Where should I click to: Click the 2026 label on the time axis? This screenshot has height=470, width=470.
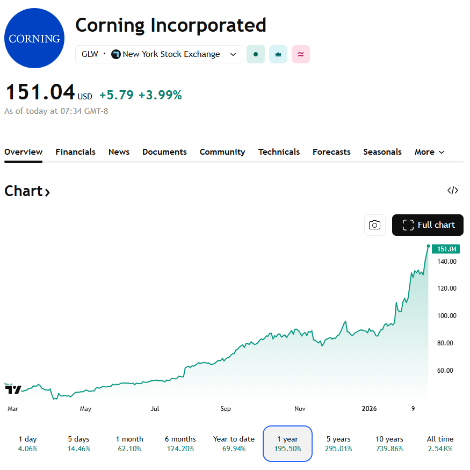[x=370, y=409]
